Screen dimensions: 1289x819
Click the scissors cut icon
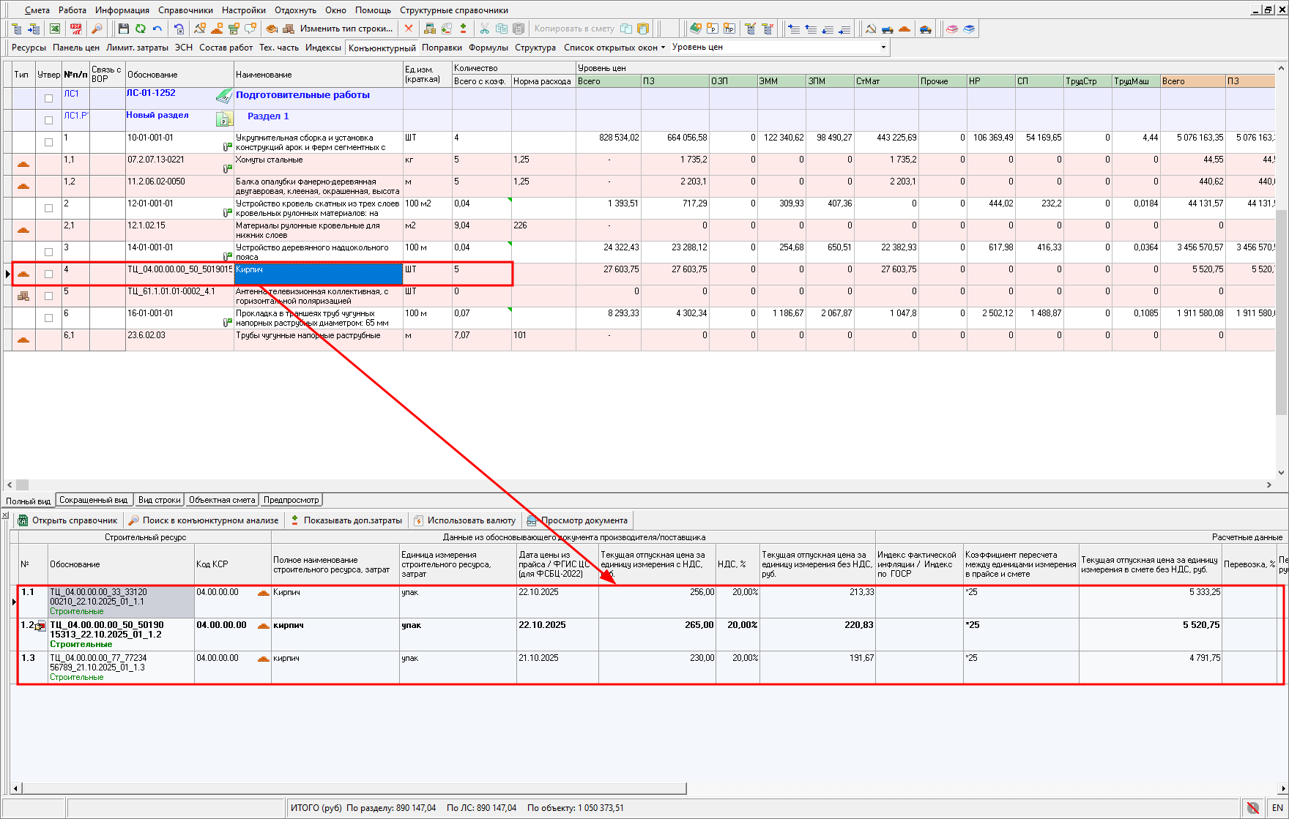pyautogui.click(x=484, y=29)
